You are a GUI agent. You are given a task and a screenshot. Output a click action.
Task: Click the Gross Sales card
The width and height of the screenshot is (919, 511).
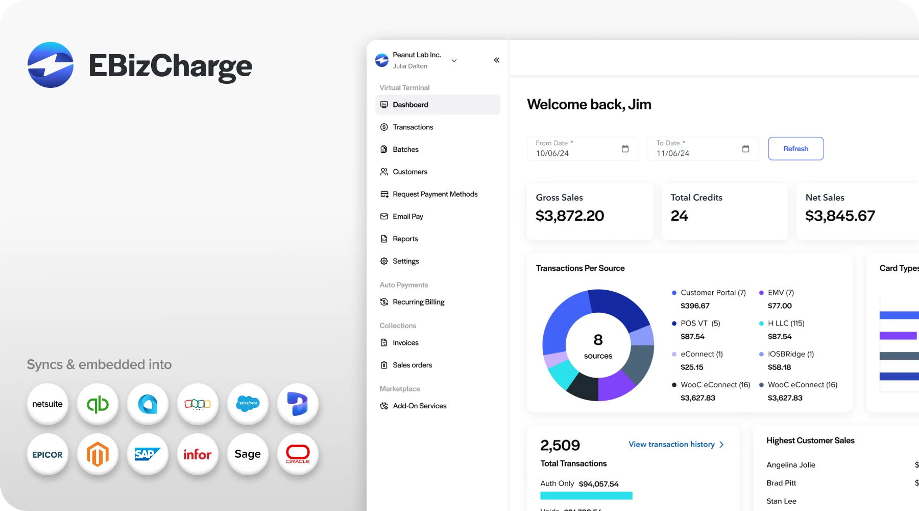pos(590,212)
